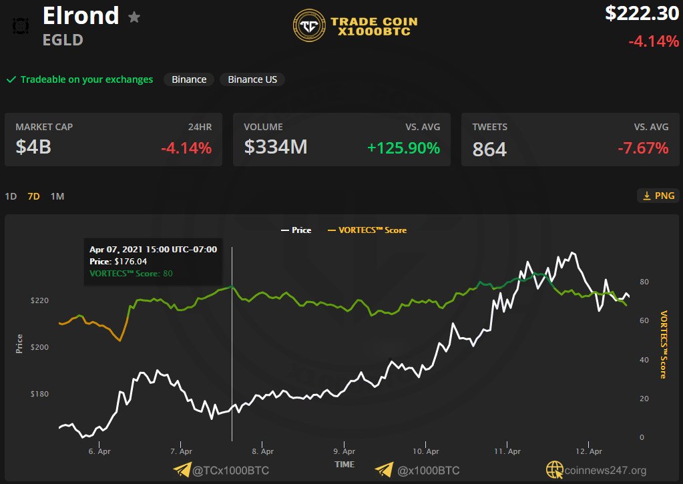Switch the chart to 1M range
The image size is (683, 484).
[x=57, y=196]
